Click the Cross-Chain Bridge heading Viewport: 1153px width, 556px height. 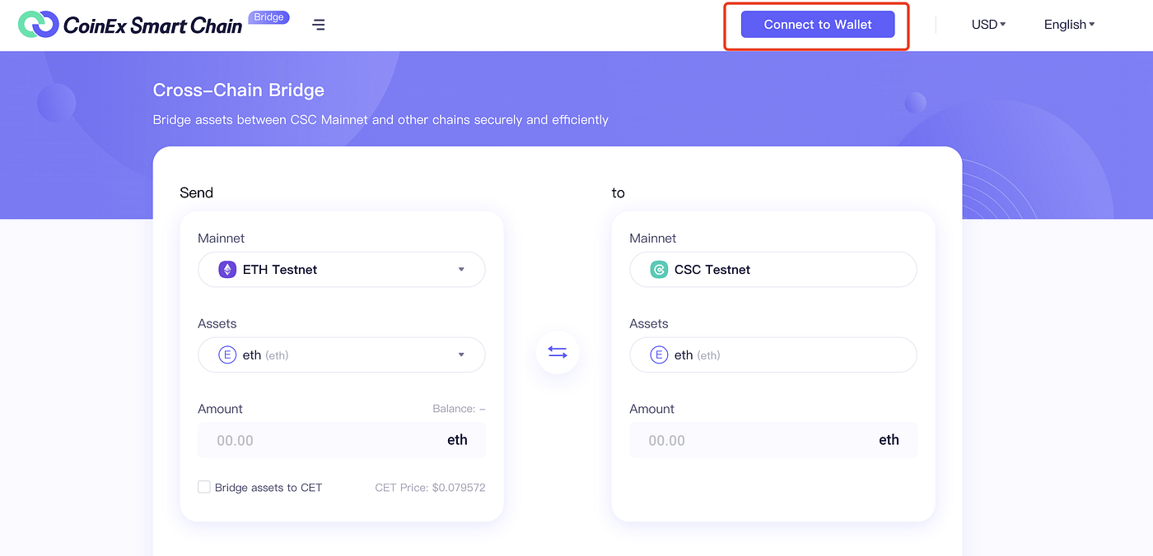(239, 90)
